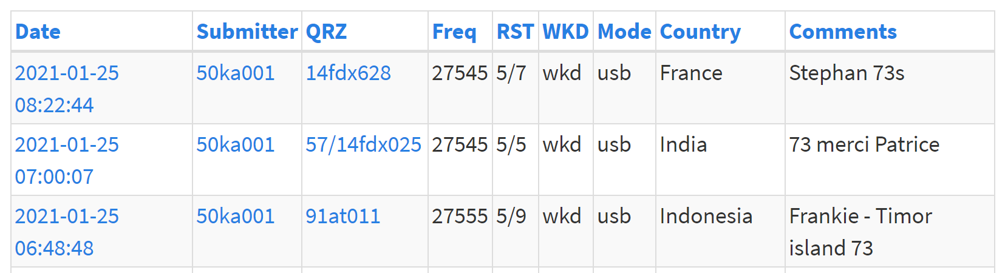
Task: Sort table by Date column header
Action: pyautogui.click(x=38, y=32)
